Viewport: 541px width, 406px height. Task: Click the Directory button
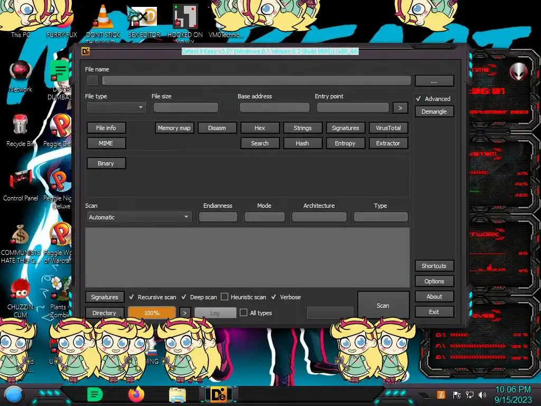[x=105, y=313]
